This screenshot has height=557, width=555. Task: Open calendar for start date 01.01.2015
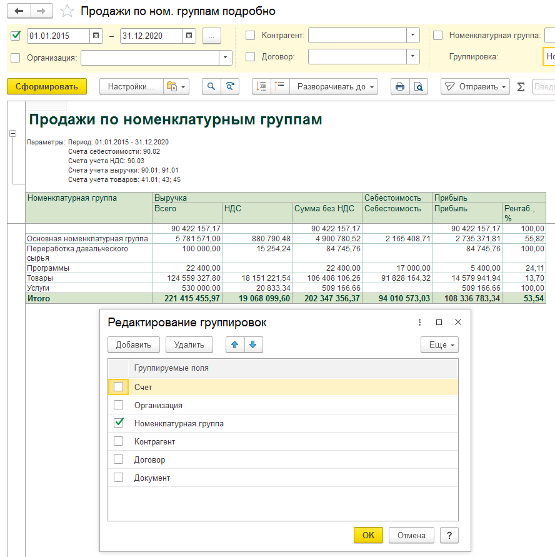click(96, 36)
